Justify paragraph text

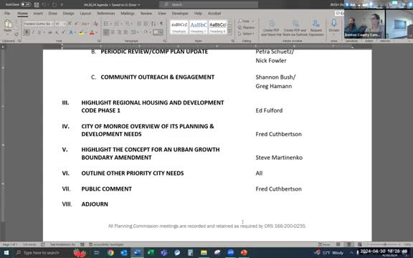tap(126, 32)
